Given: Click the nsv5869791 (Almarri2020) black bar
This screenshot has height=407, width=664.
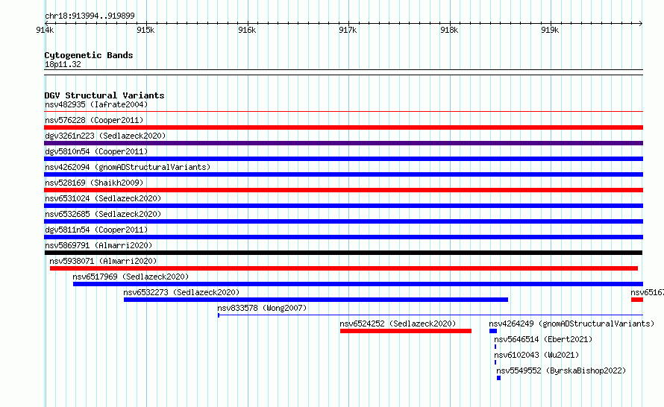Looking at the screenshot, I should point(343,253).
